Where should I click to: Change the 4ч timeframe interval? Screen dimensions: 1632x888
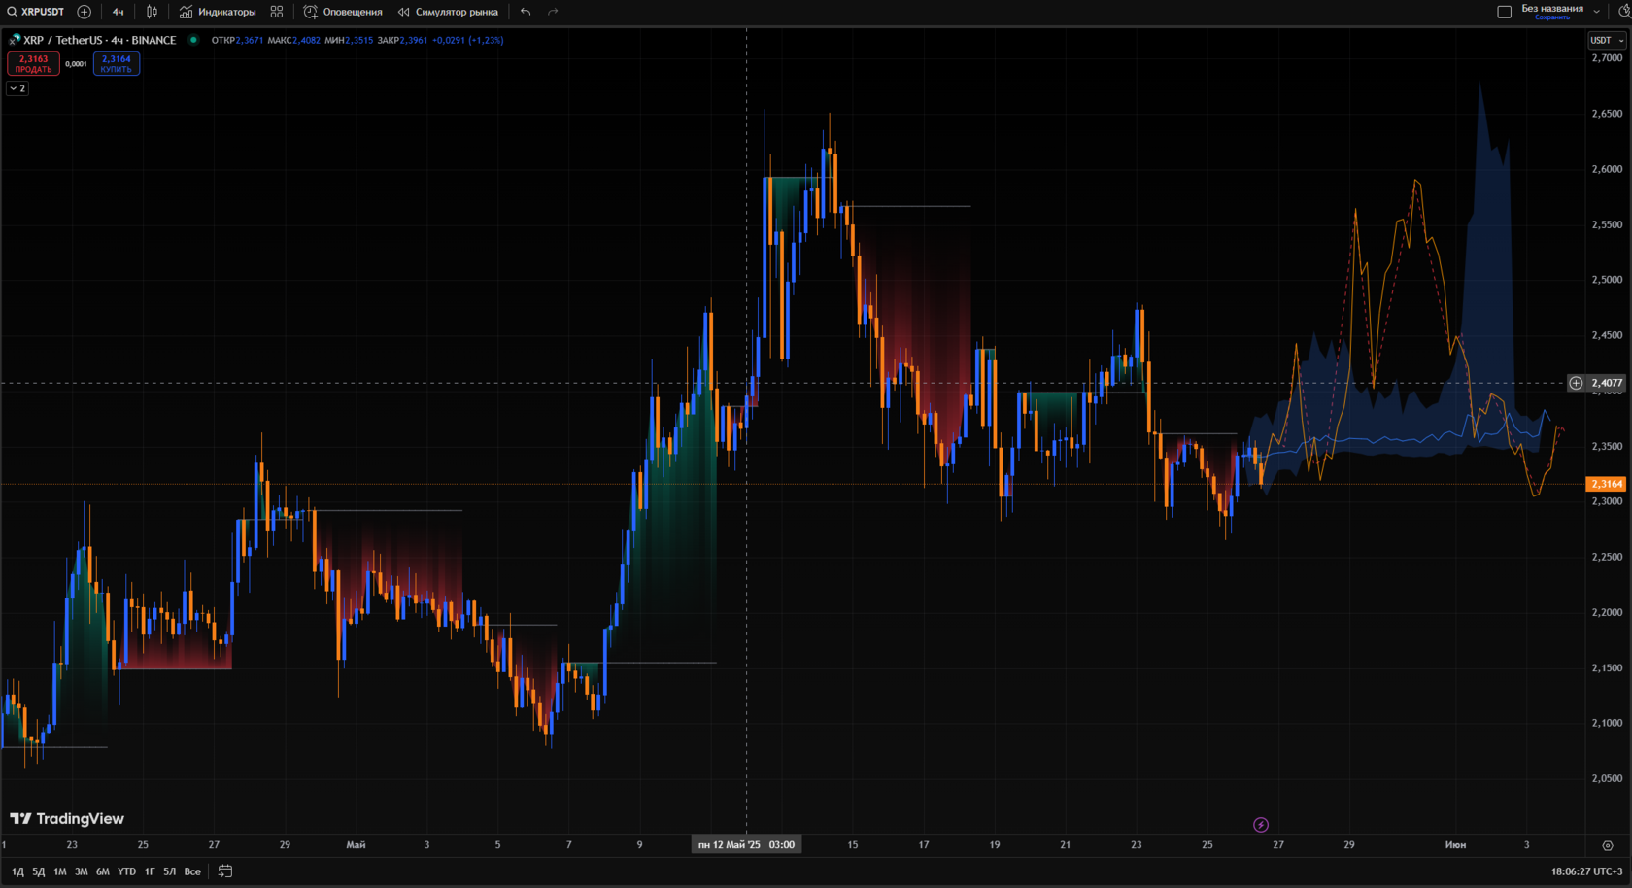[118, 12]
